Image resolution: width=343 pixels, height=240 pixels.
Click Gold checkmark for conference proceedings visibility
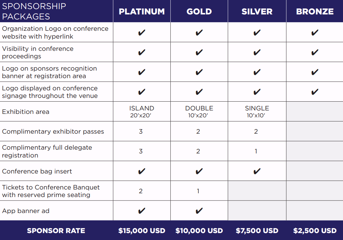tap(199, 52)
